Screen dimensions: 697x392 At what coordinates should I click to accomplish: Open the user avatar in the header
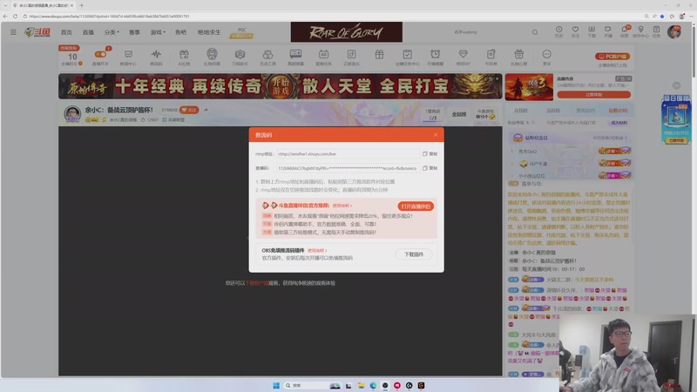pos(674,31)
